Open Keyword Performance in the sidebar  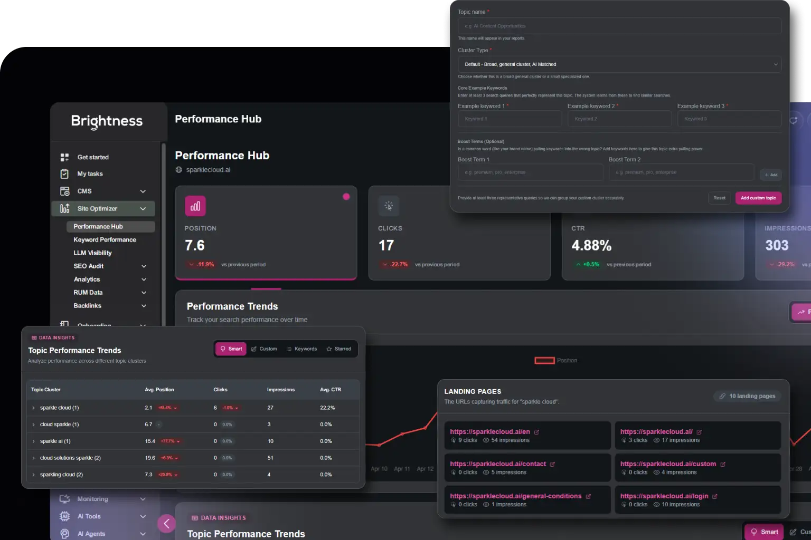click(105, 240)
